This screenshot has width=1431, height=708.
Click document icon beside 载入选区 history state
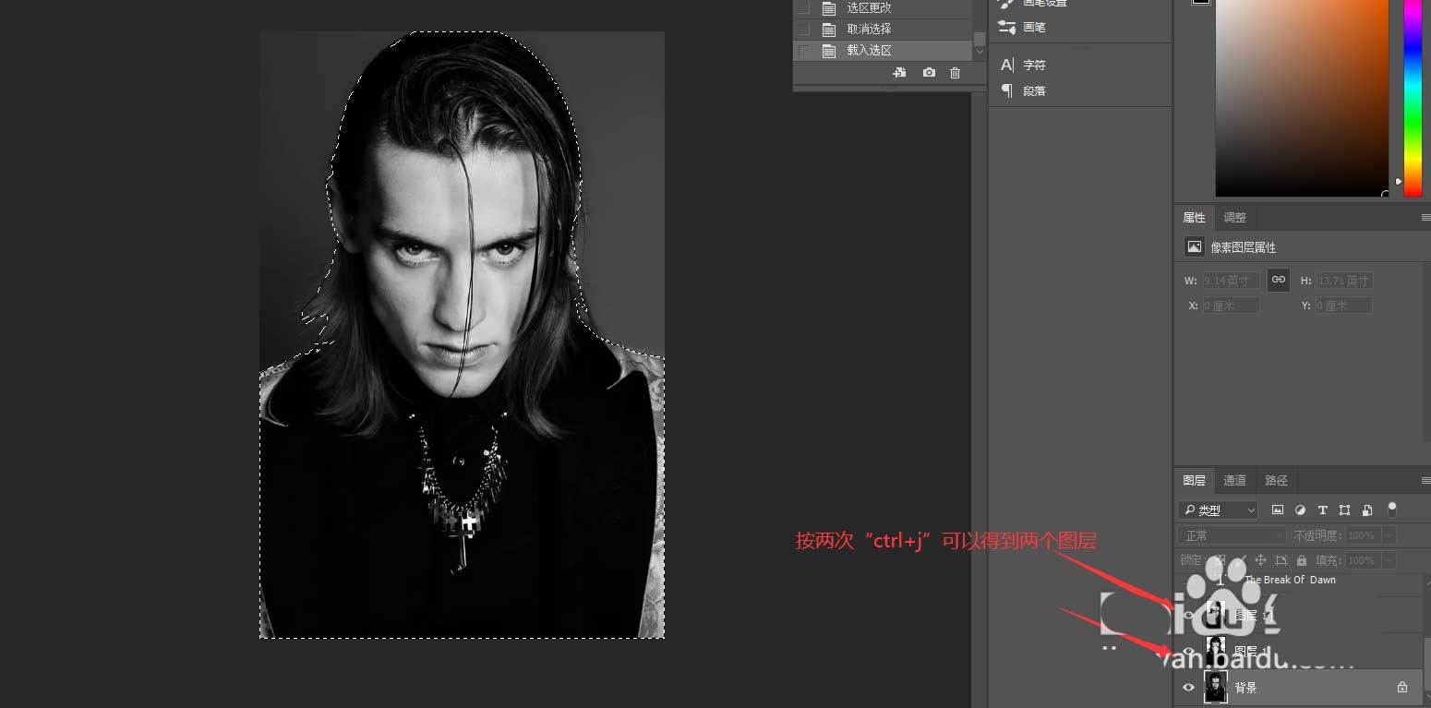829,51
